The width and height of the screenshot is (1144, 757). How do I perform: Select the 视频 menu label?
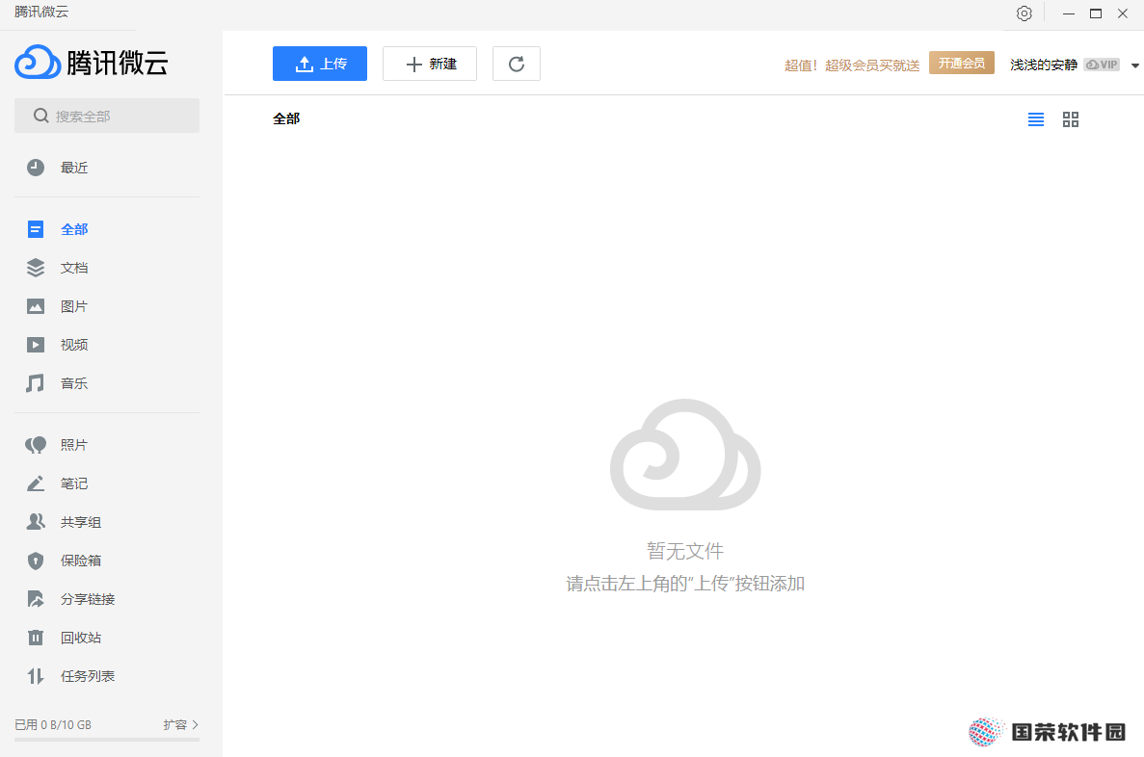click(x=74, y=345)
